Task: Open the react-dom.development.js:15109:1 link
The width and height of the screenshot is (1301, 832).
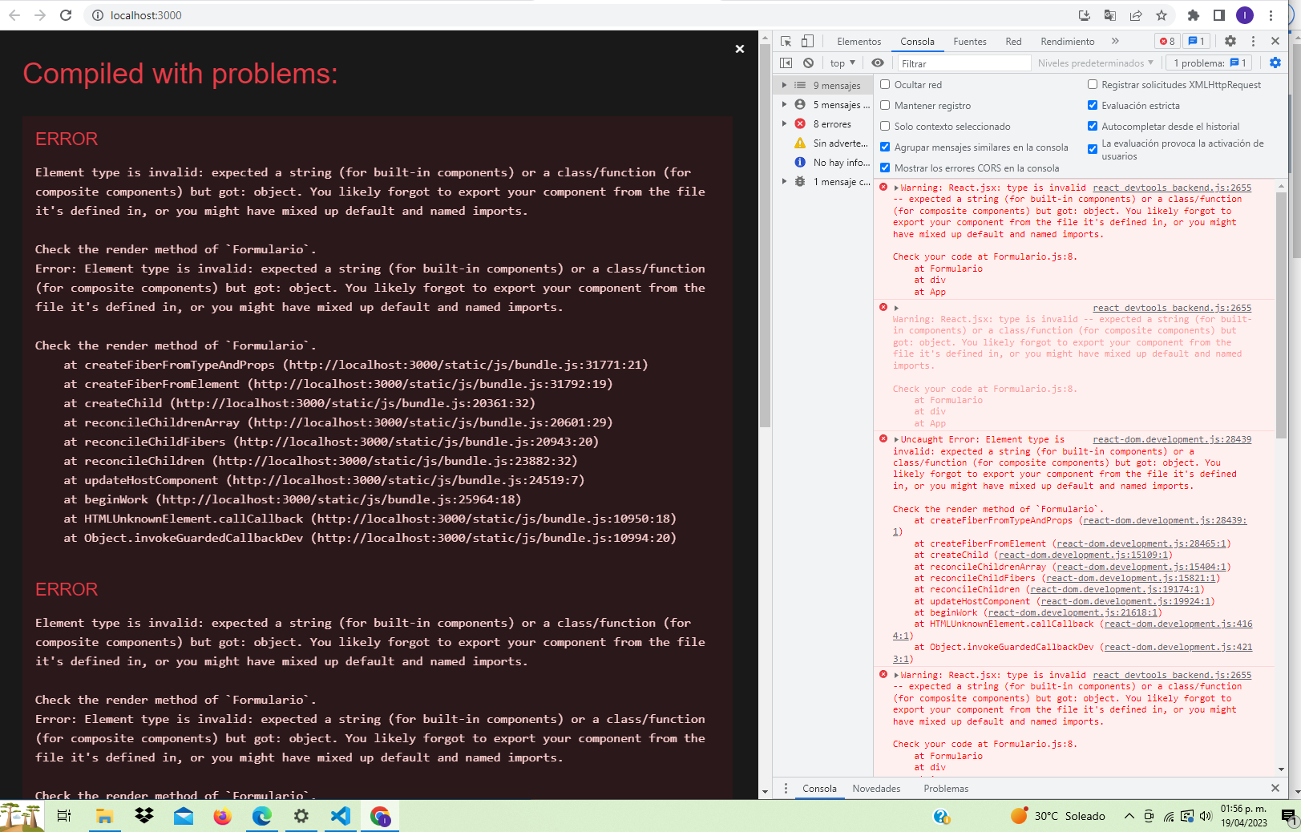Action: 1085,555
